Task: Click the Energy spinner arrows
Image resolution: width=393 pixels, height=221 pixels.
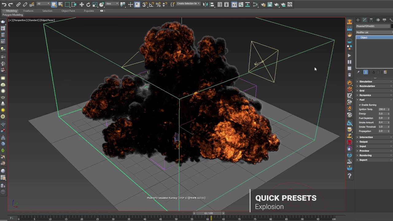Action: click(x=389, y=114)
